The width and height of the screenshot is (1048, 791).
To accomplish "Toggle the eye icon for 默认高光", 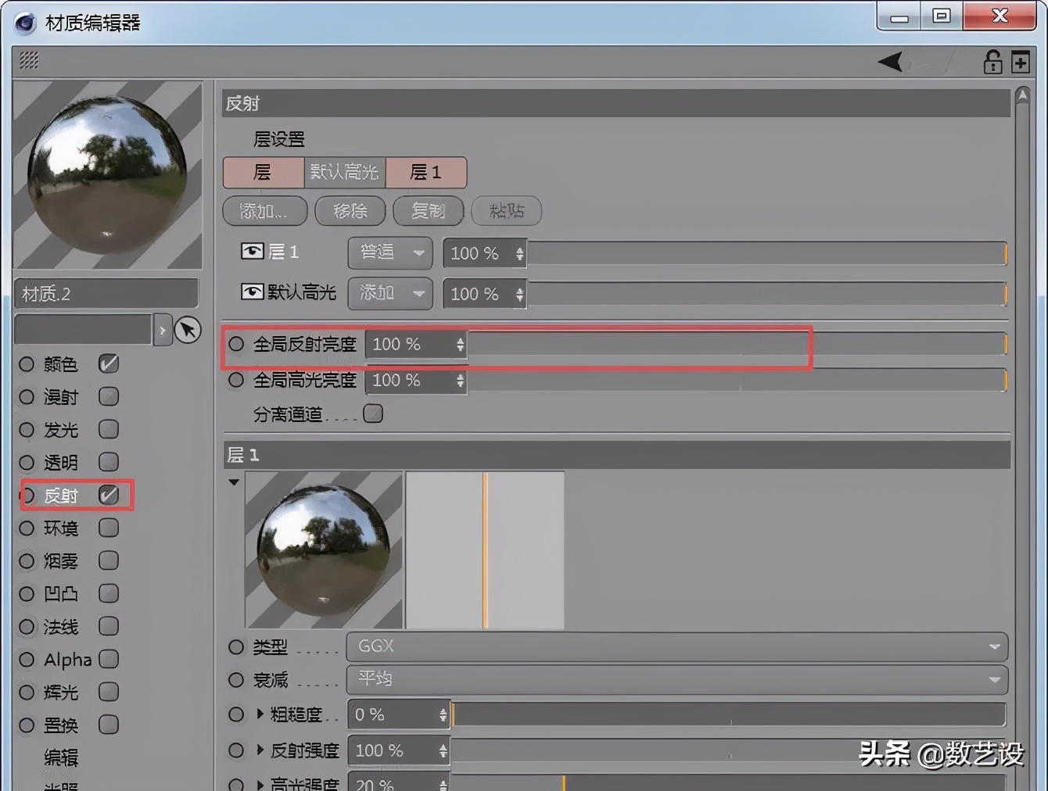I will (252, 292).
